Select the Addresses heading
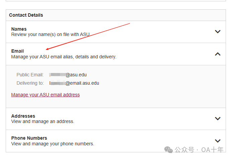 (x=23, y=116)
